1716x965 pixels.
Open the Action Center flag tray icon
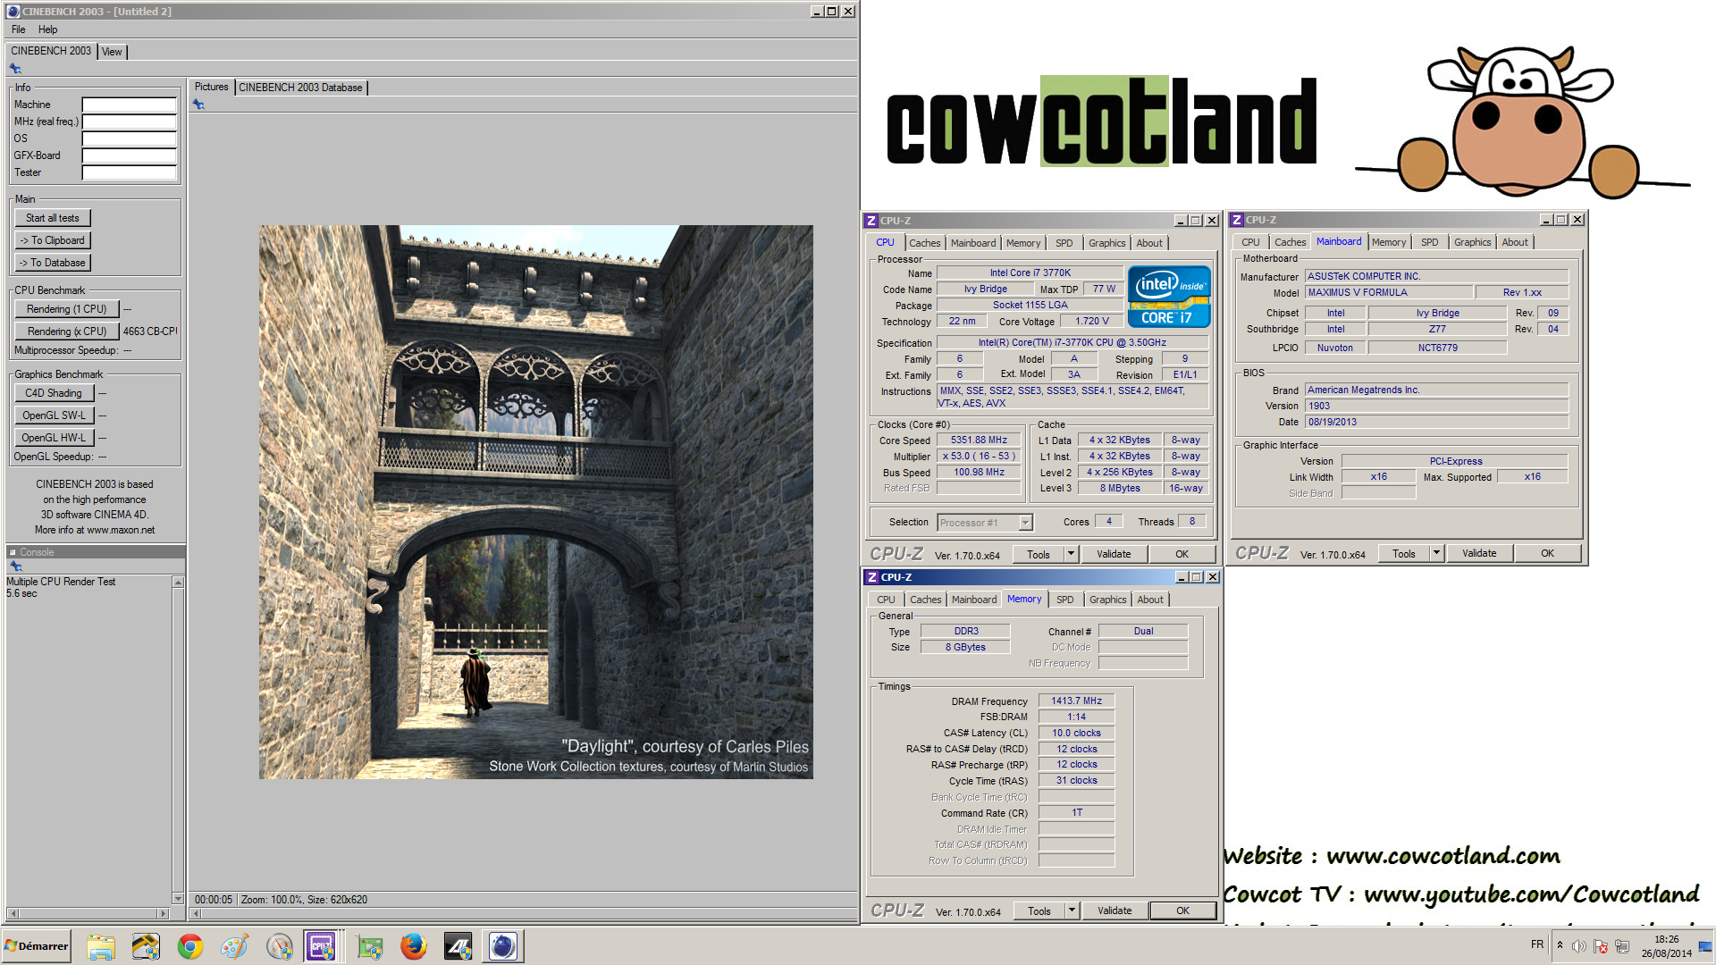1601,946
